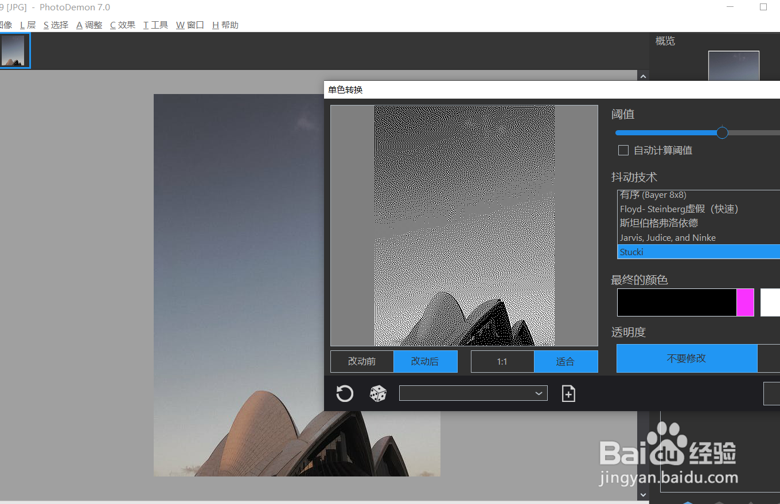Open the white final color swatch
This screenshot has height=504, width=780.
[770, 302]
